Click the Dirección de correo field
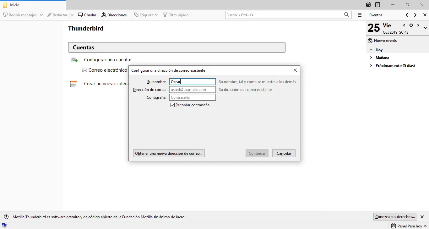This screenshot has width=429, height=229. point(193,90)
